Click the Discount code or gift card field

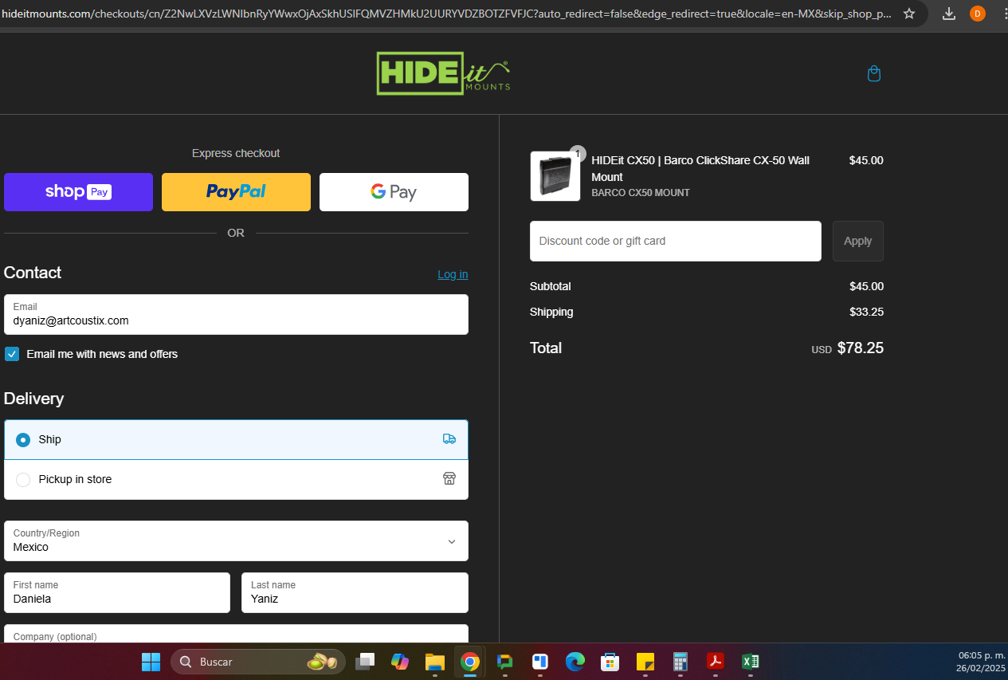pos(676,241)
